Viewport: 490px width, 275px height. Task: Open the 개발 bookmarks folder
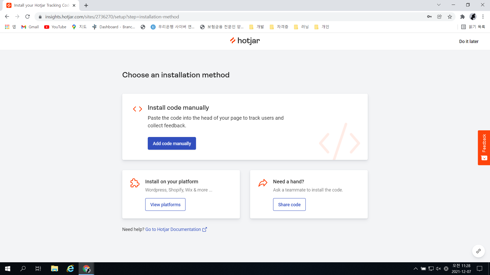257,27
